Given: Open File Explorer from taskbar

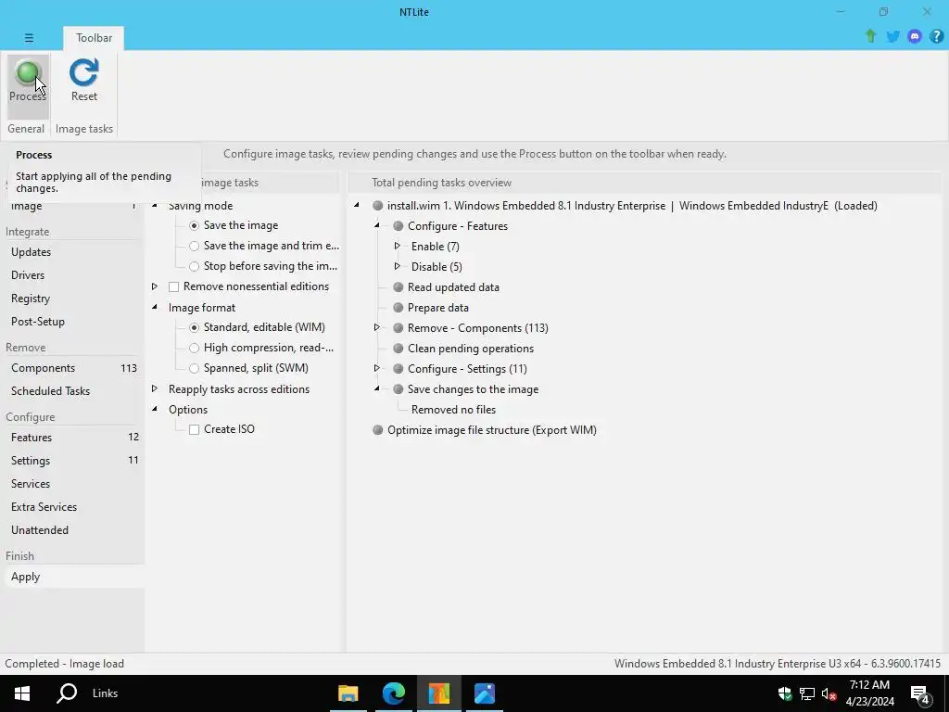Looking at the screenshot, I should click(348, 693).
